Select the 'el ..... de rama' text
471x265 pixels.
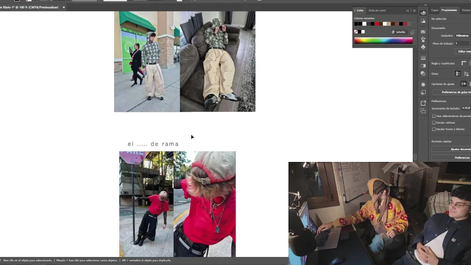(153, 144)
